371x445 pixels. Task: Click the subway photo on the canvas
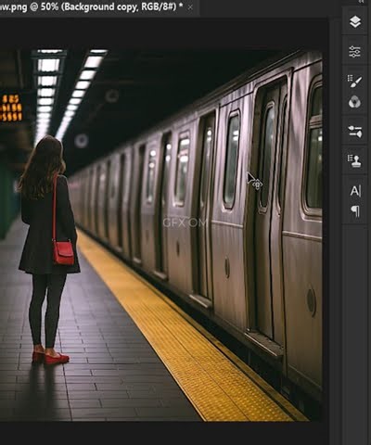[x=160, y=235]
